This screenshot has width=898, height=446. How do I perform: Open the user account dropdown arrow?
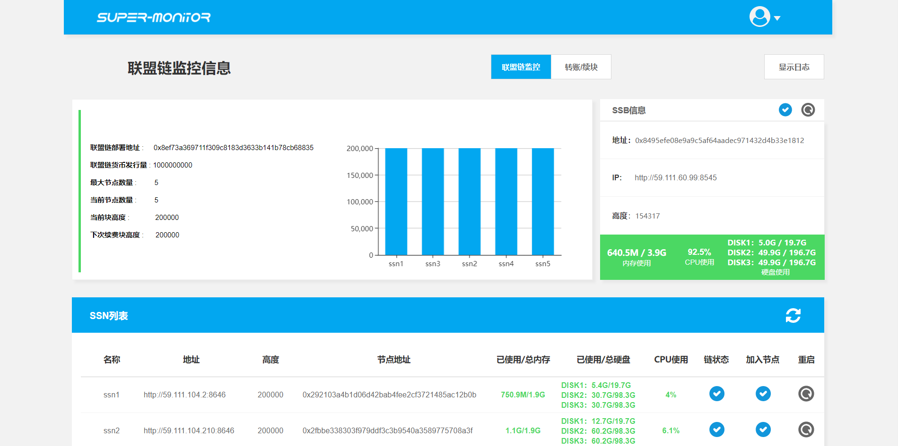point(777,18)
